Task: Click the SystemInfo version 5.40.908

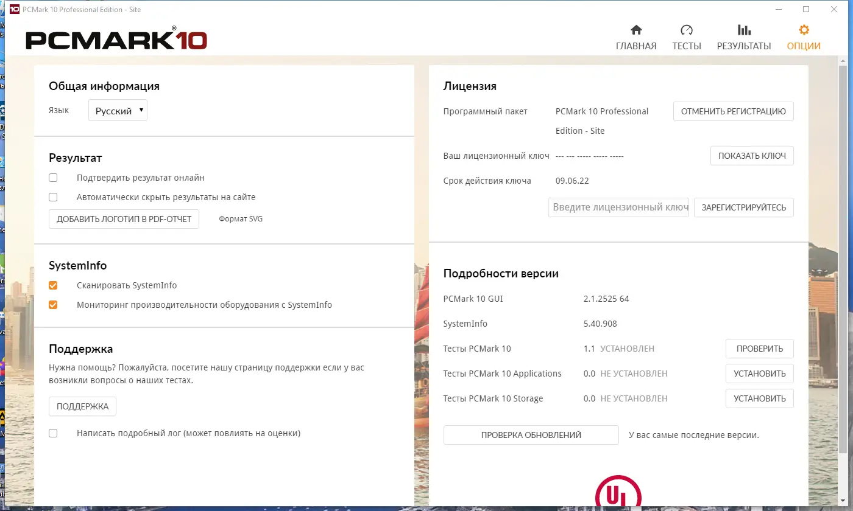Action: pyautogui.click(x=600, y=324)
